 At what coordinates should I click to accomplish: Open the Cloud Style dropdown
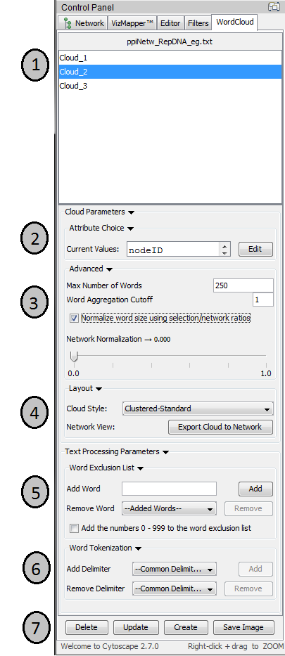[198, 409]
